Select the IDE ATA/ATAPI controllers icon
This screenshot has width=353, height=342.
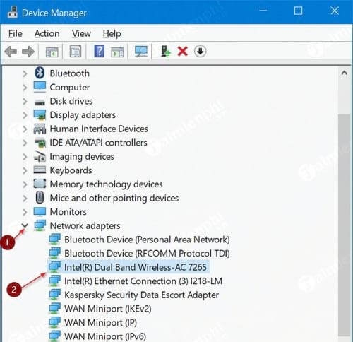pyautogui.click(x=40, y=143)
